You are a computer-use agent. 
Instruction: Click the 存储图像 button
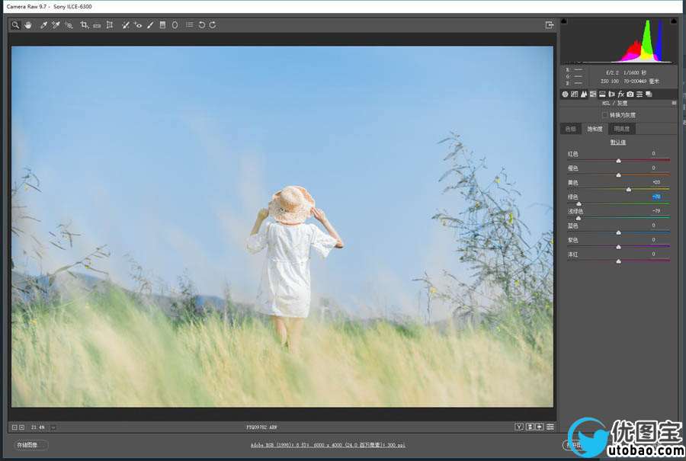pyautogui.click(x=30, y=444)
